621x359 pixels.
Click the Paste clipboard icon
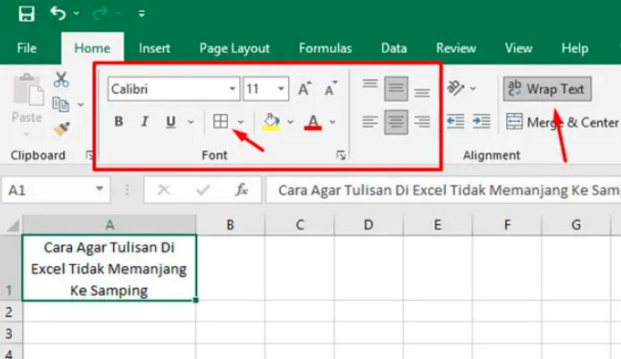pos(27,90)
